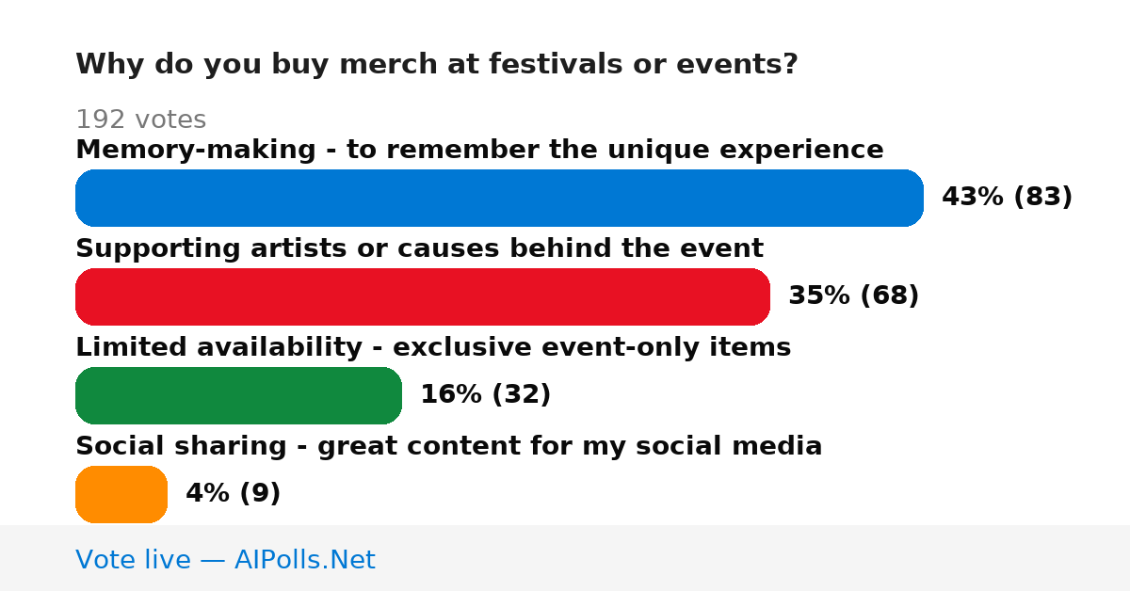This screenshot has height=591, width=1130.
Task: Select the Limited availability option label
Action: pos(433,347)
